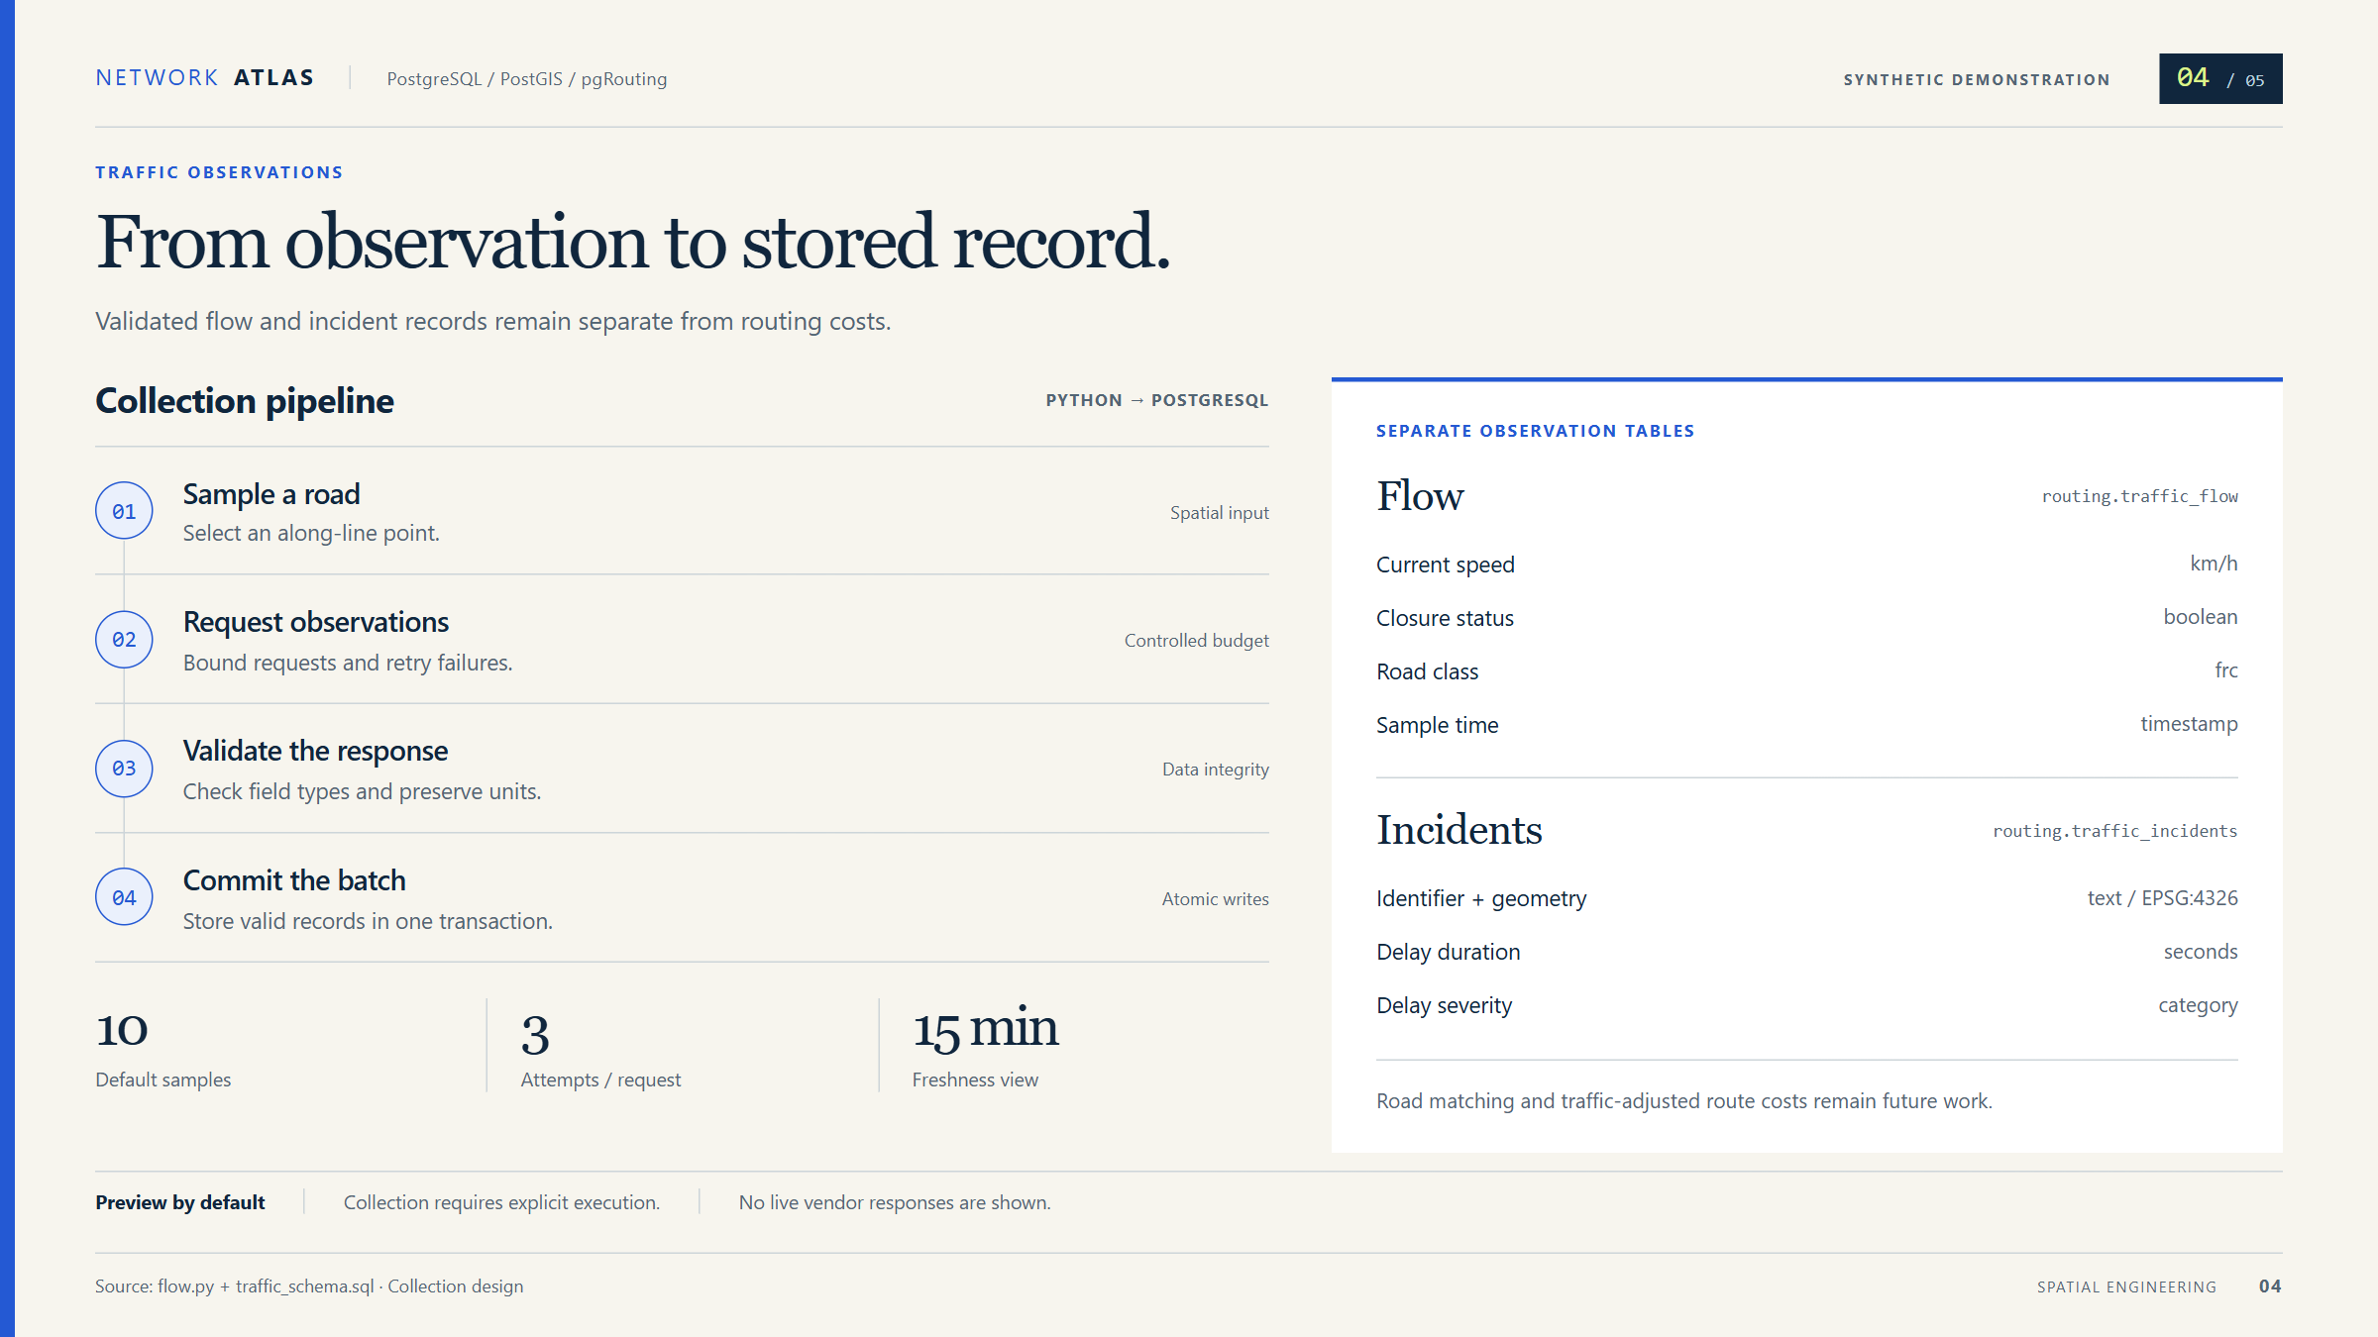Select the 'Sample a road' step title
2378x1337 pixels.
pyautogui.click(x=271, y=494)
